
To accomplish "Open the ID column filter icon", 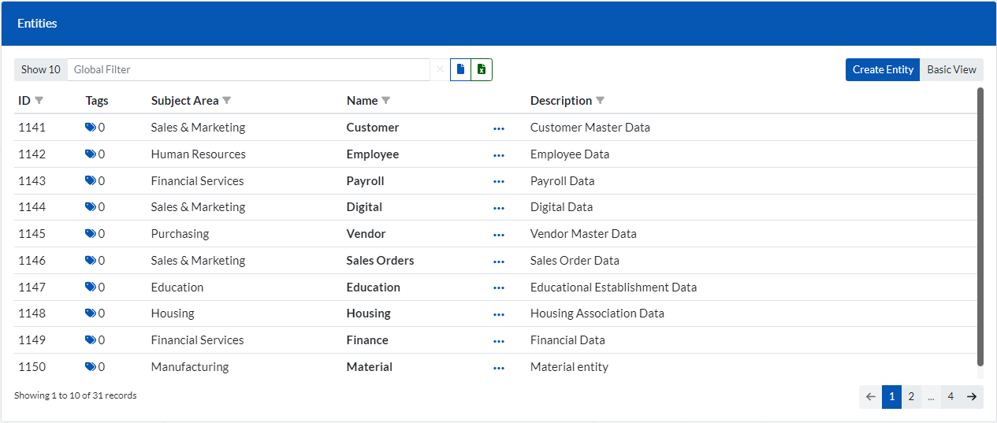I will click(39, 101).
